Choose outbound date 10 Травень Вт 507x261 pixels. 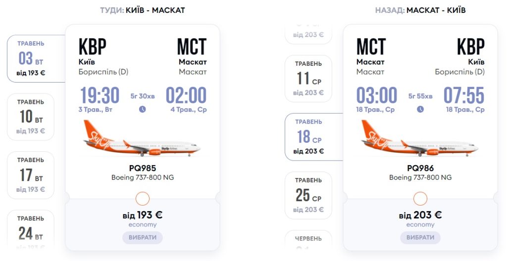point(31,117)
